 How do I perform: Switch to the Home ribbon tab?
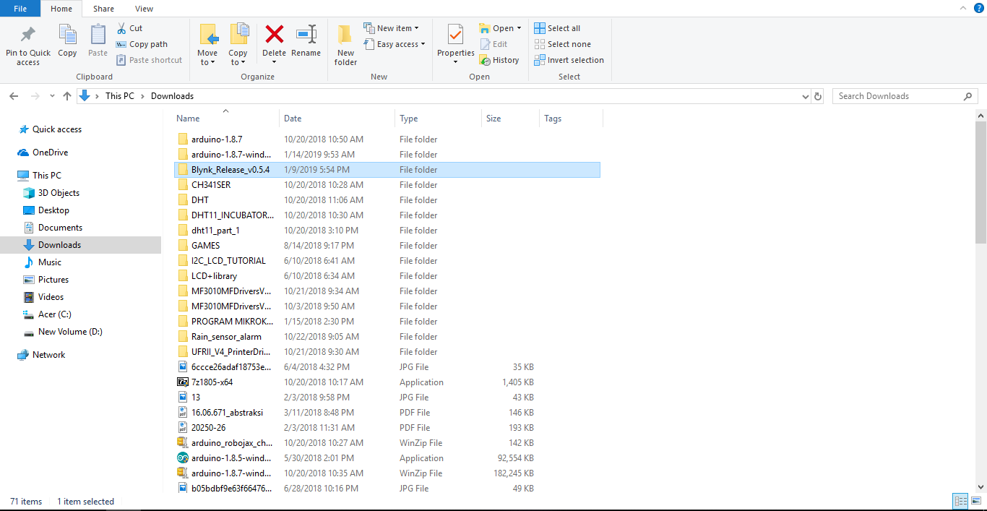point(61,9)
